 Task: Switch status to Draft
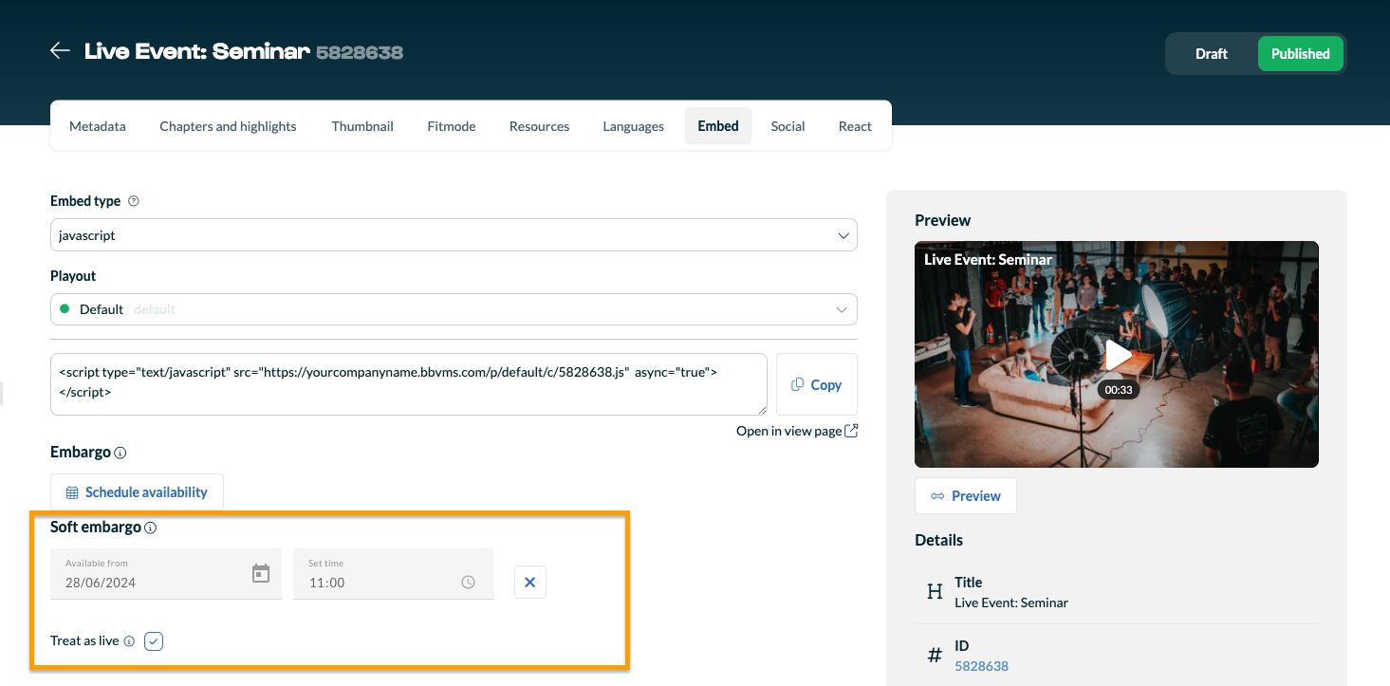click(x=1212, y=54)
